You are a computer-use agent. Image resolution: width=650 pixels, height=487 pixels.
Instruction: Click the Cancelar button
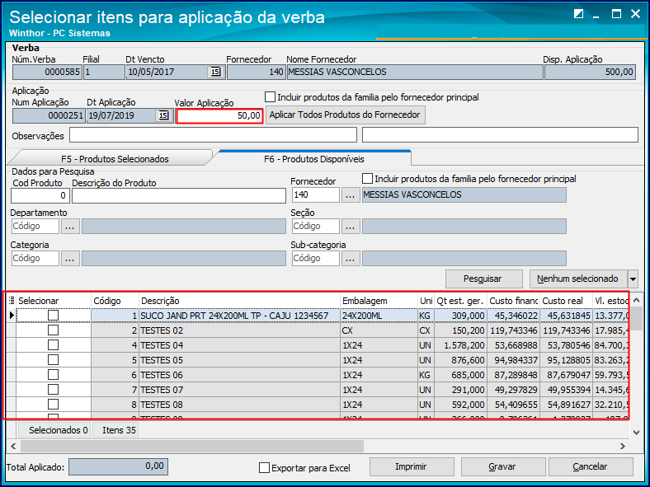tap(591, 466)
